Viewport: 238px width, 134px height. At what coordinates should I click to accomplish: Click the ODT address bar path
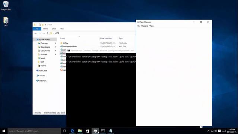(x=57, y=33)
